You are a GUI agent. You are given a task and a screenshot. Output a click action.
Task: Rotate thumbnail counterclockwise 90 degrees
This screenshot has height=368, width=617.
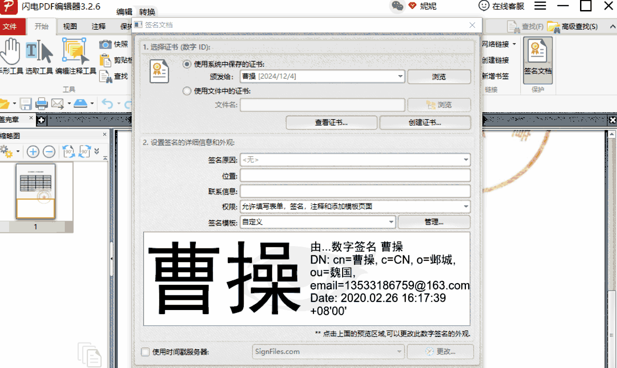click(69, 152)
